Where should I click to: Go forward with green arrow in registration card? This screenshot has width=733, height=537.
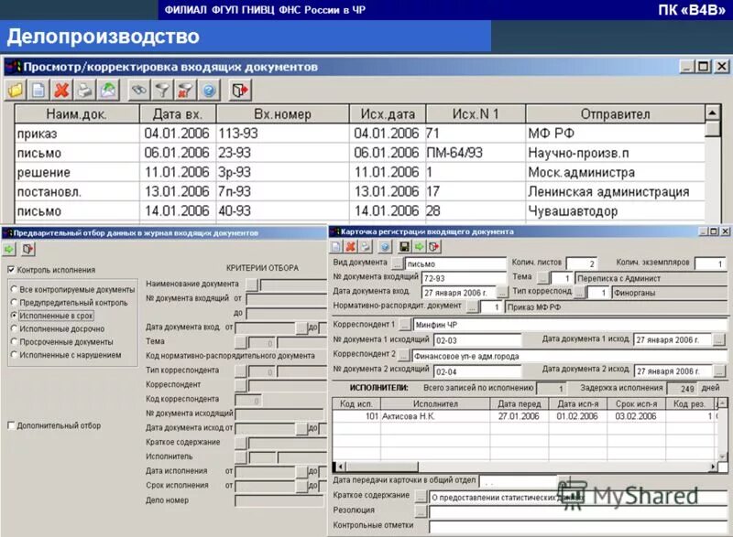[420, 246]
